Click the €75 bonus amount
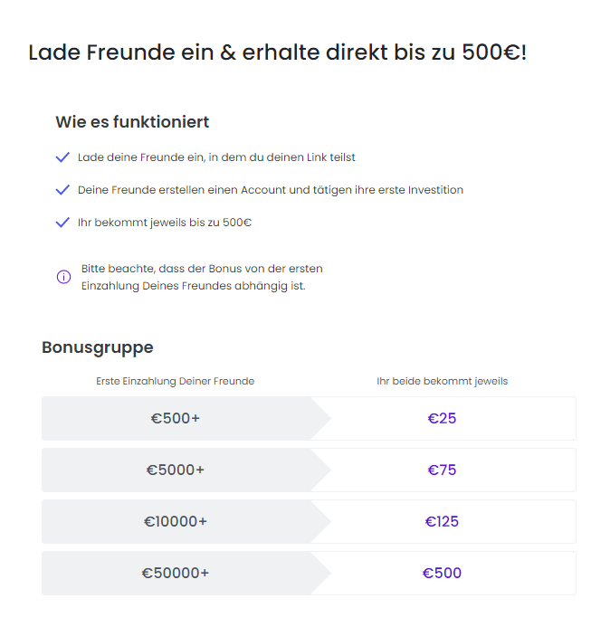This screenshot has height=627, width=591. pos(442,470)
